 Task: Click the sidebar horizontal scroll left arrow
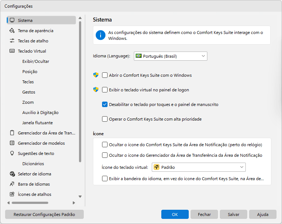tap(8, 203)
